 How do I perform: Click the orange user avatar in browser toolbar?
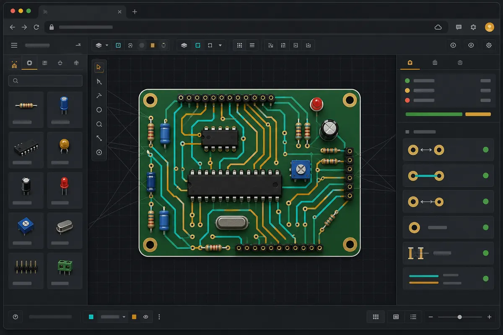pos(489,27)
